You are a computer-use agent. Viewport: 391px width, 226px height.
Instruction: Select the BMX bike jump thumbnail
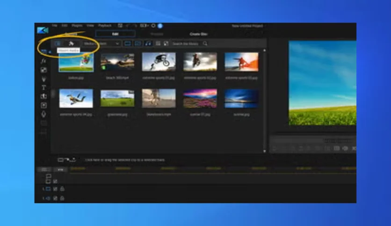[x=159, y=62]
